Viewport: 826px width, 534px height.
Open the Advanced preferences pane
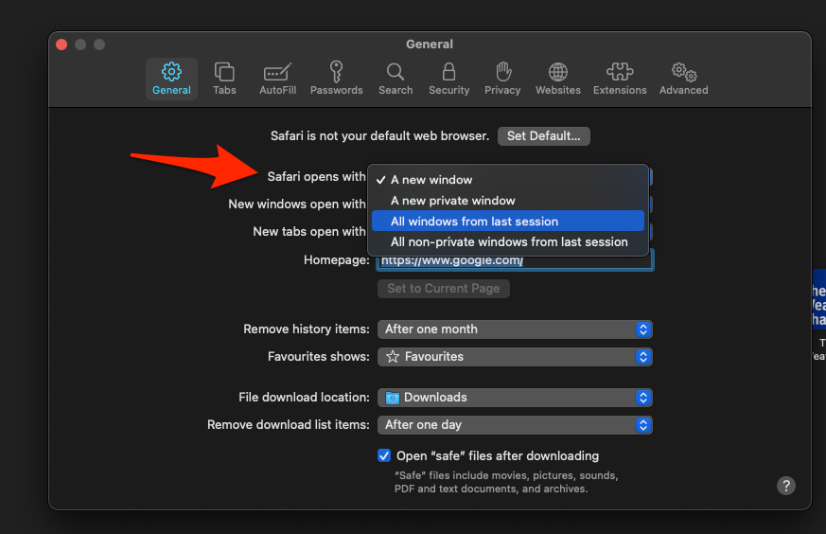(683, 79)
